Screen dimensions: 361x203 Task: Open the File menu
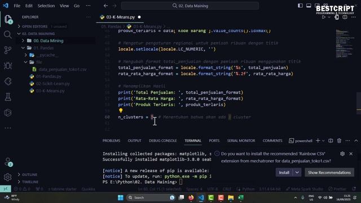[x=17, y=6]
